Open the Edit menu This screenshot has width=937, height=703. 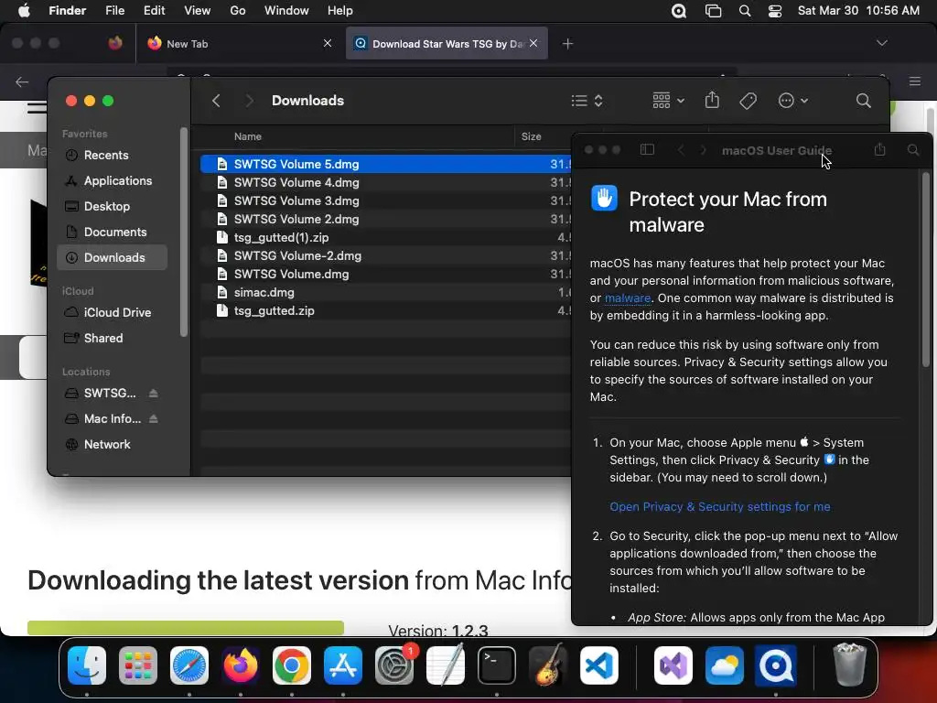tap(154, 11)
